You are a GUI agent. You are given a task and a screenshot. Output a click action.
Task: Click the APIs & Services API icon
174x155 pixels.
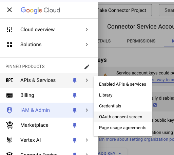click(9, 80)
